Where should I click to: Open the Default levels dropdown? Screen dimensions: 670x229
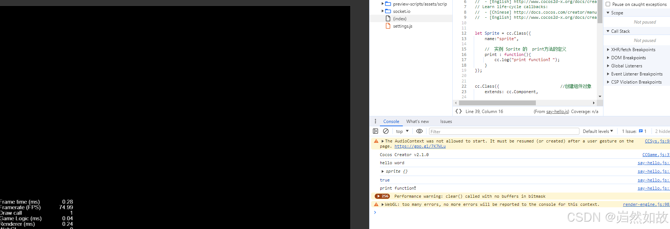click(x=598, y=131)
